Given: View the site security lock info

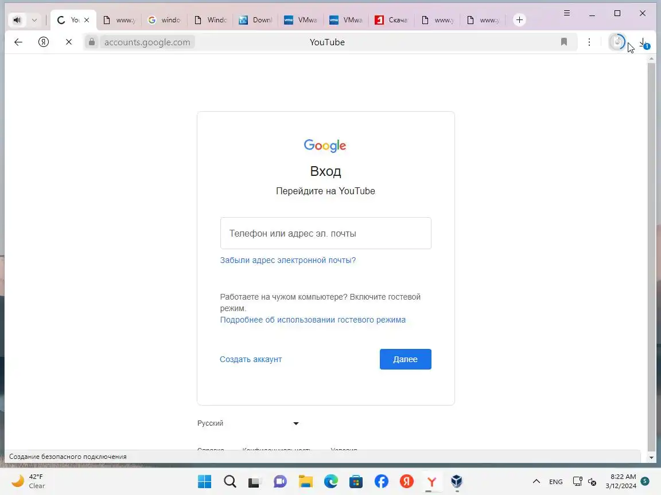Looking at the screenshot, I should (91, 42).
